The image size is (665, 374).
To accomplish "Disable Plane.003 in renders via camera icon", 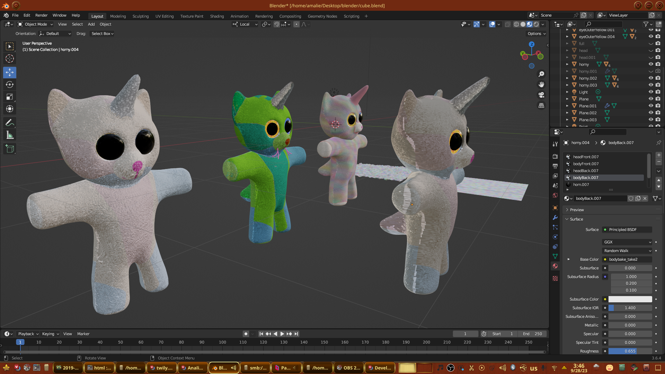I will (658, 120).
